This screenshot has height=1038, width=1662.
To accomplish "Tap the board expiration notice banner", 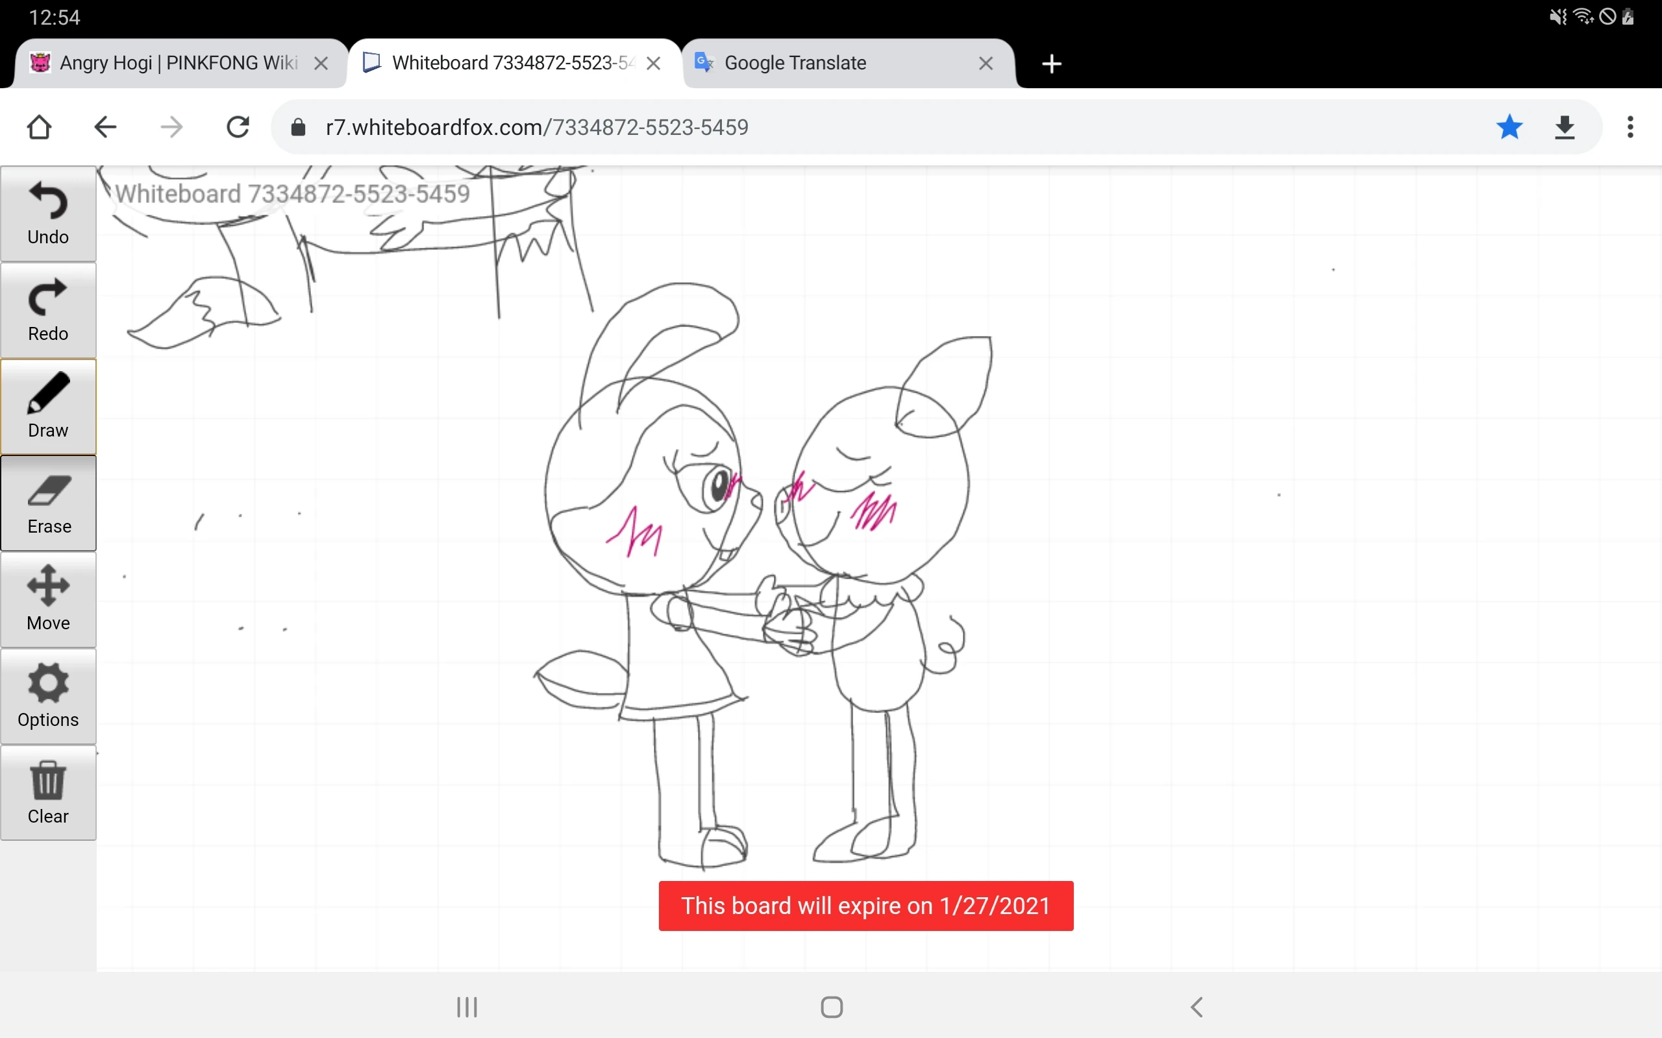I will click(865, 906).
